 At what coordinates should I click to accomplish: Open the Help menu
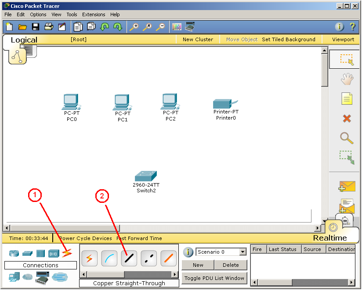[115, 14]
